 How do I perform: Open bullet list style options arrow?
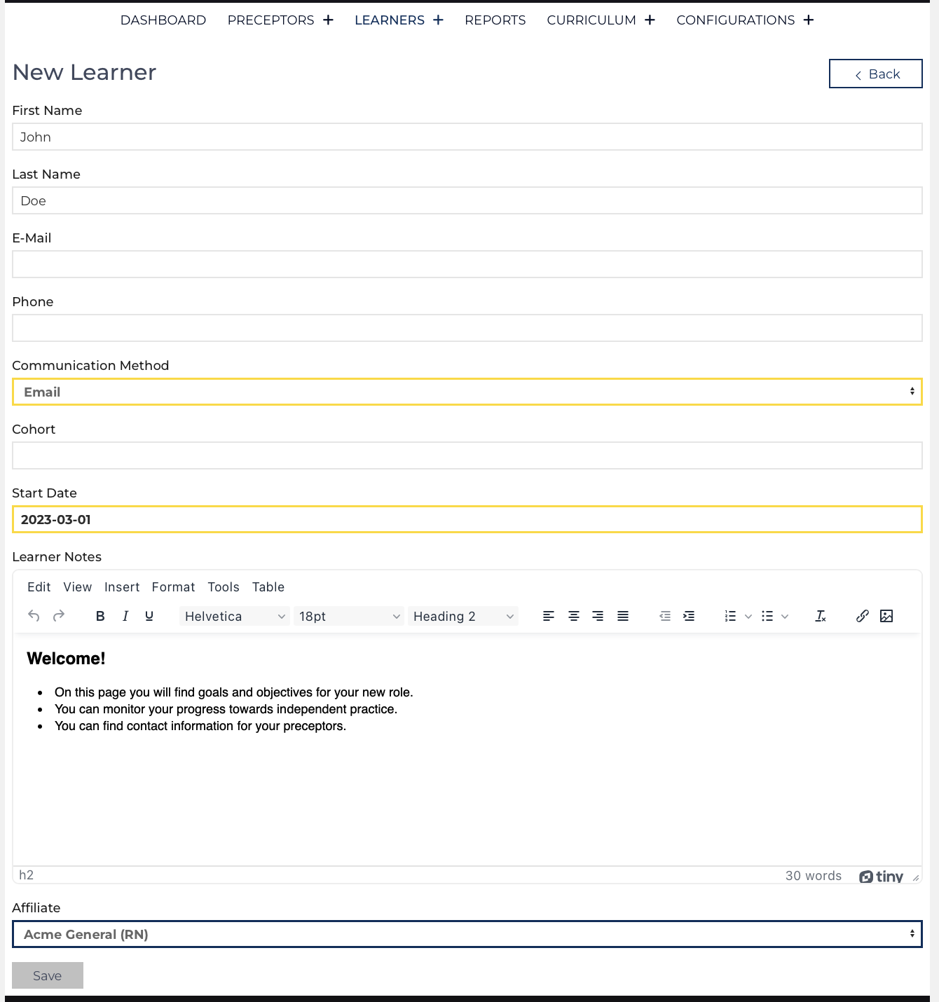(785, 616)
